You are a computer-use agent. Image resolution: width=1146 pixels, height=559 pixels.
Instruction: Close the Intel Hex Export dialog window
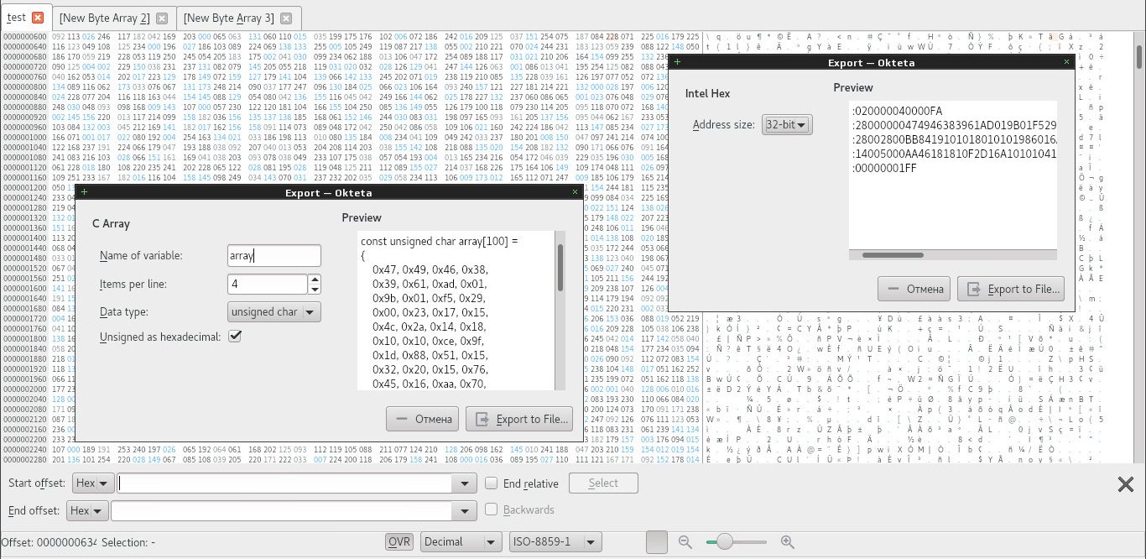1067,62
